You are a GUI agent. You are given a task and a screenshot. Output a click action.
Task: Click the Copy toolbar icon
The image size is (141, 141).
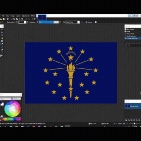click(x=14, y=19)
